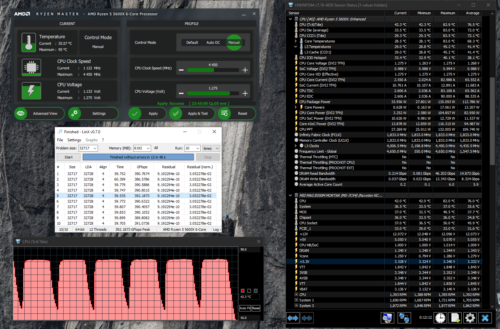Expand the Core Powers tree node
500x329 pixels.
[295, 107]
